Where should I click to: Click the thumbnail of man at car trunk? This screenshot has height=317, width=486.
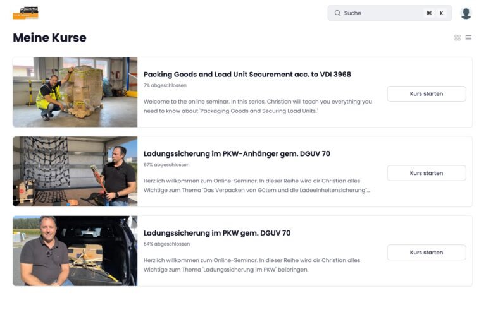click(75, 251)
